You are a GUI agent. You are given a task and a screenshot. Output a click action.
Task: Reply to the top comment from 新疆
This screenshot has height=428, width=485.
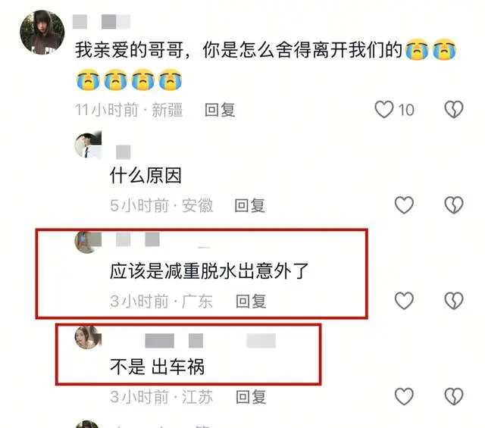coord(220,110)
